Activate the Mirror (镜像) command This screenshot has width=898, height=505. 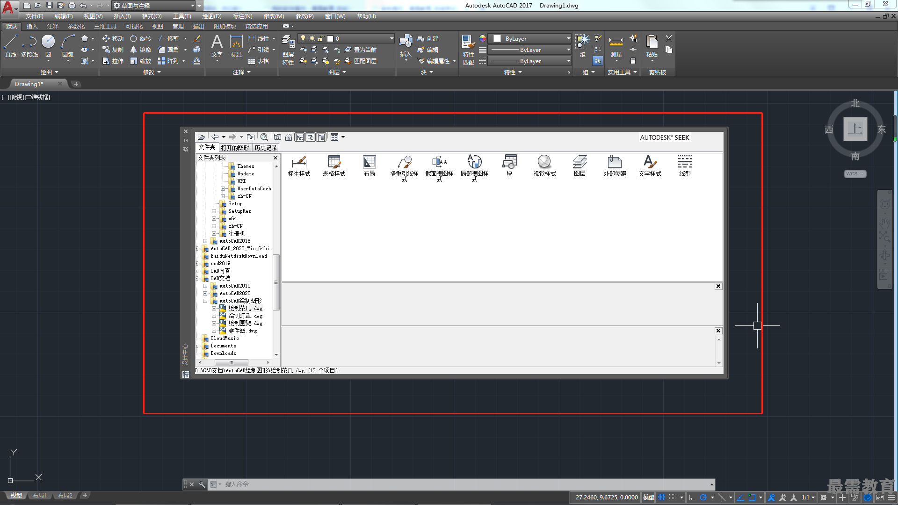point(141,50)
